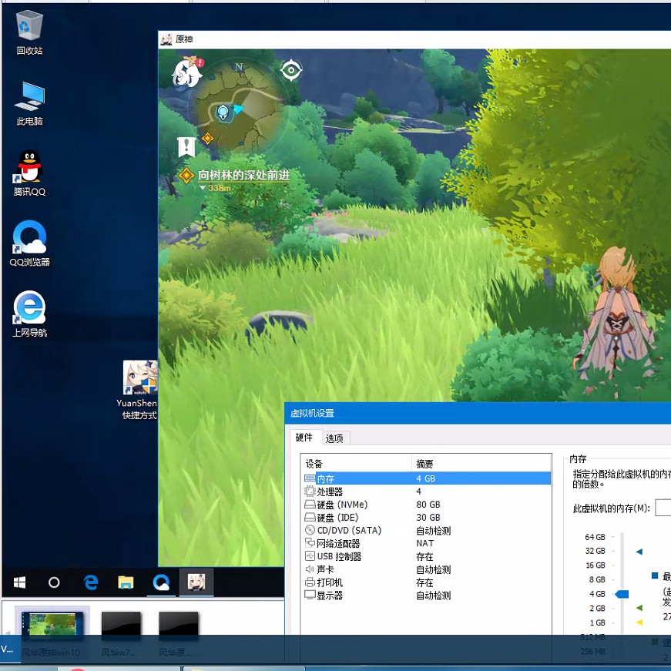Select the 打印机 device row
Image resolution: width=671 pixels, height=671 pixels.
pyautogui.click(x=427, y=582)
